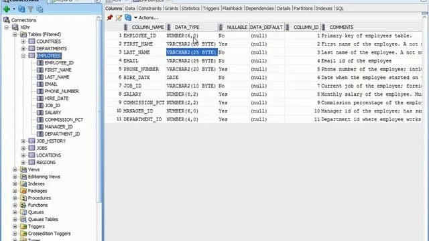Click the Freeze View pin icon
The image size is (429, 241).
[x=110, y=18]
